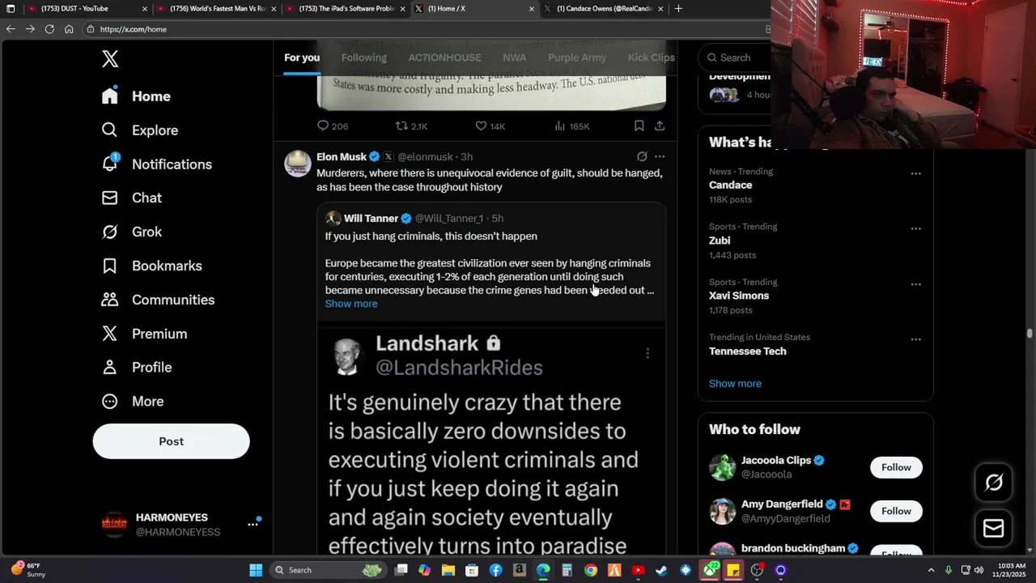Open the Tennessee Tech trending topic
The height and width of the screenshot is (583, 1036).
[x=748, y=351]
